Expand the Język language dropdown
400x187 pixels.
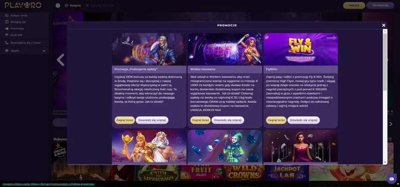pos(44,51)
